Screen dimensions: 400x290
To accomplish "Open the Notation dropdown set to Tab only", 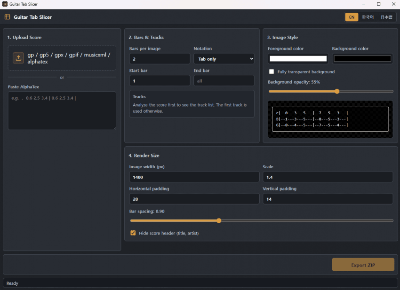I will tap(224, 59).
